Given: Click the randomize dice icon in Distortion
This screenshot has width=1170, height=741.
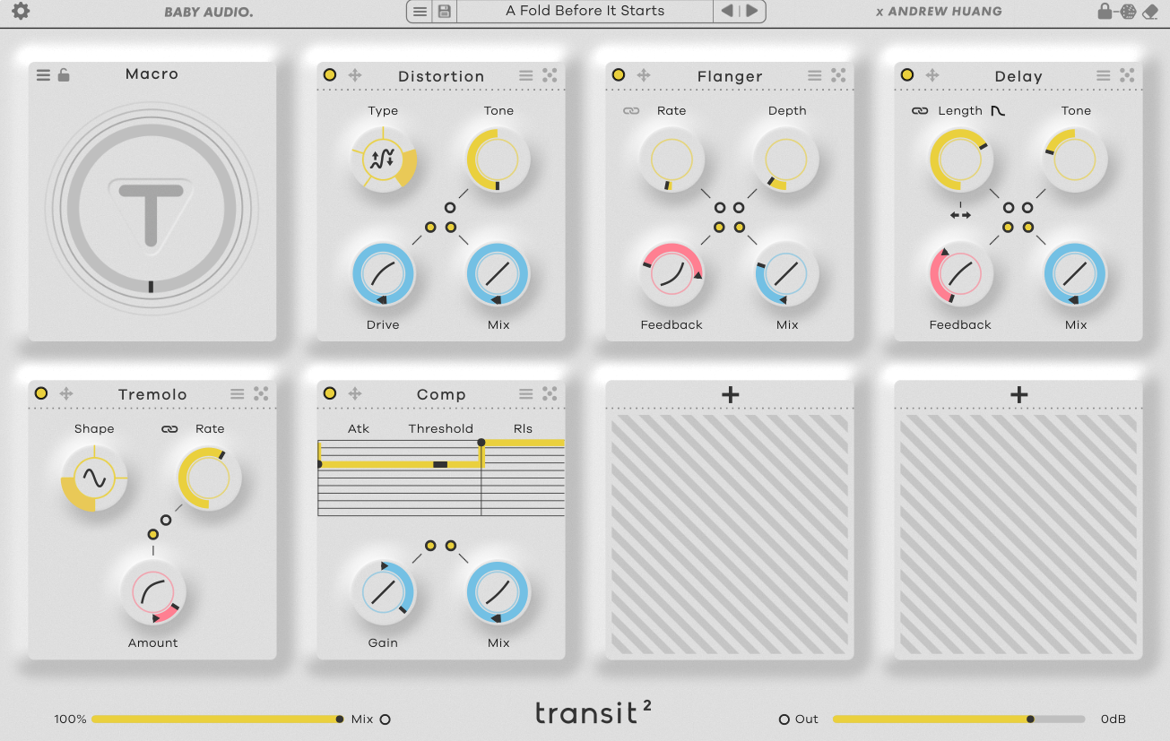Looking at the screenshot, I should tap(550, 75).
